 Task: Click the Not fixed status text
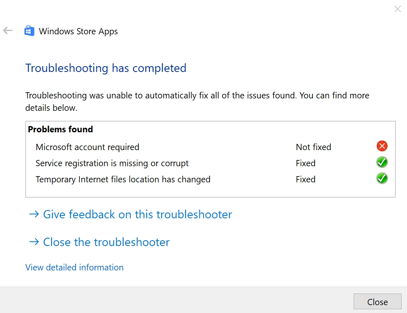click(x=314, y=147)
